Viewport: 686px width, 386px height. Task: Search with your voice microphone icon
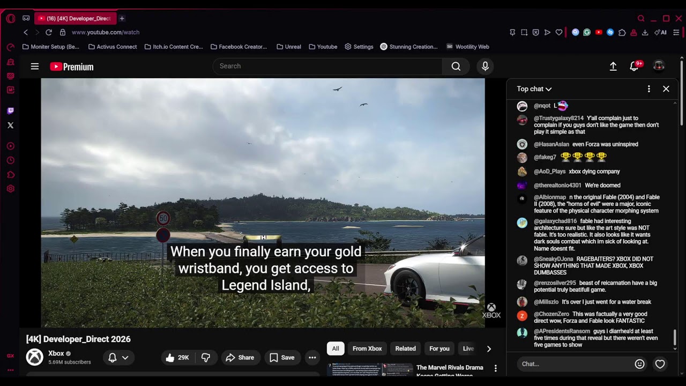(485, 66)
